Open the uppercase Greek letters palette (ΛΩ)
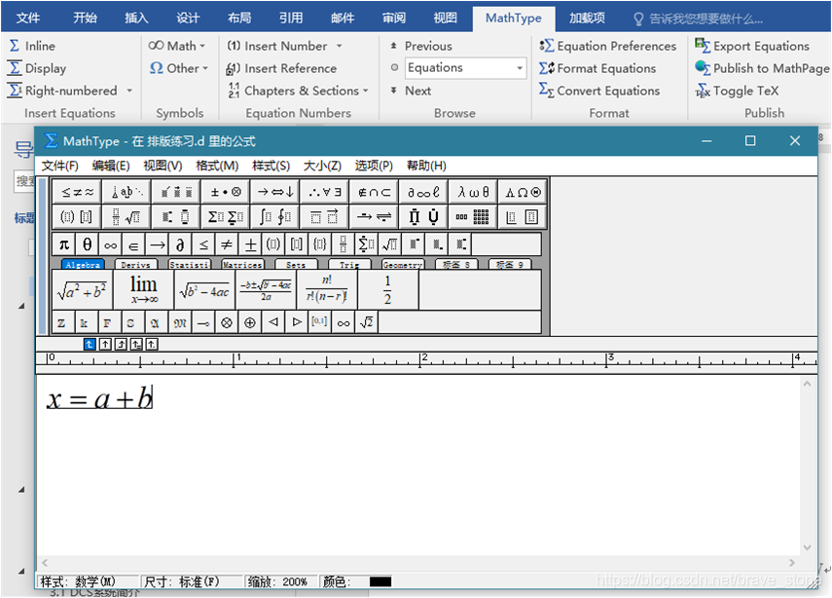 tap(523, 192)
